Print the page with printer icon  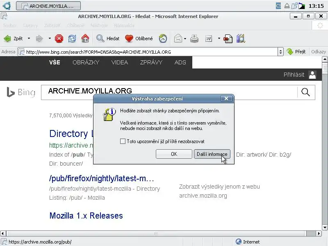click(194, 39)
